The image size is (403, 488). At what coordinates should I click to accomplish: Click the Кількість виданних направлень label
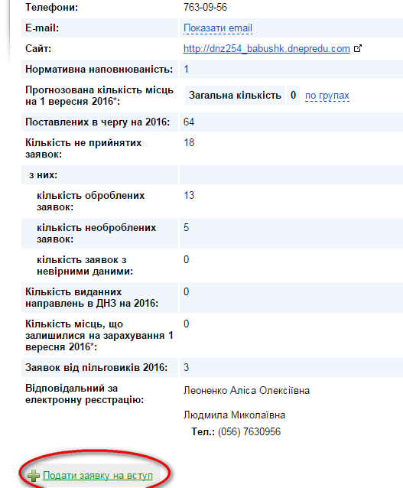tap(92, 298)
